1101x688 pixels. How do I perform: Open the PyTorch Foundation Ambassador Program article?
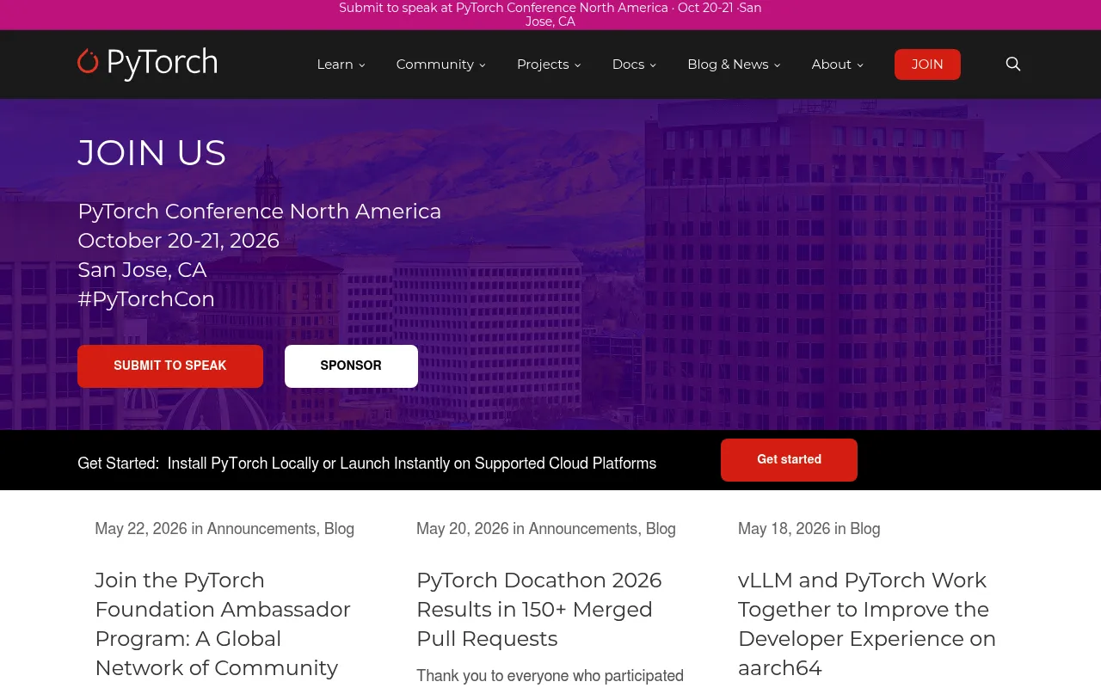[x=223, y=624]
